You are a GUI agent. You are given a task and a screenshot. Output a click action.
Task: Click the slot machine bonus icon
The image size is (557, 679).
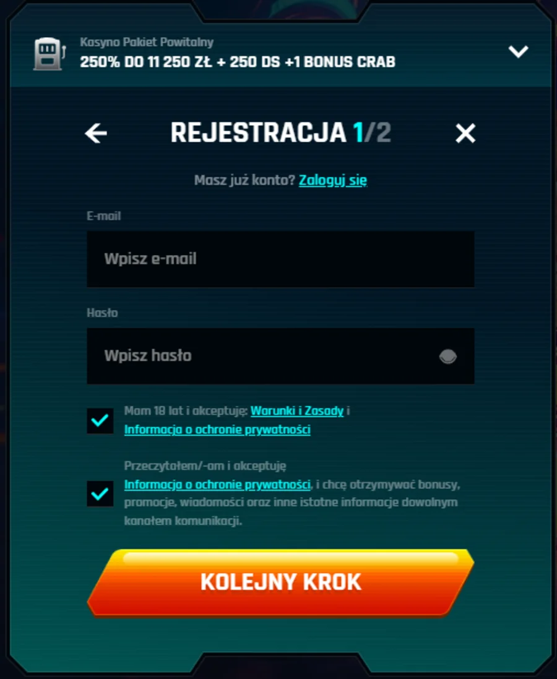tap(50, 54)
